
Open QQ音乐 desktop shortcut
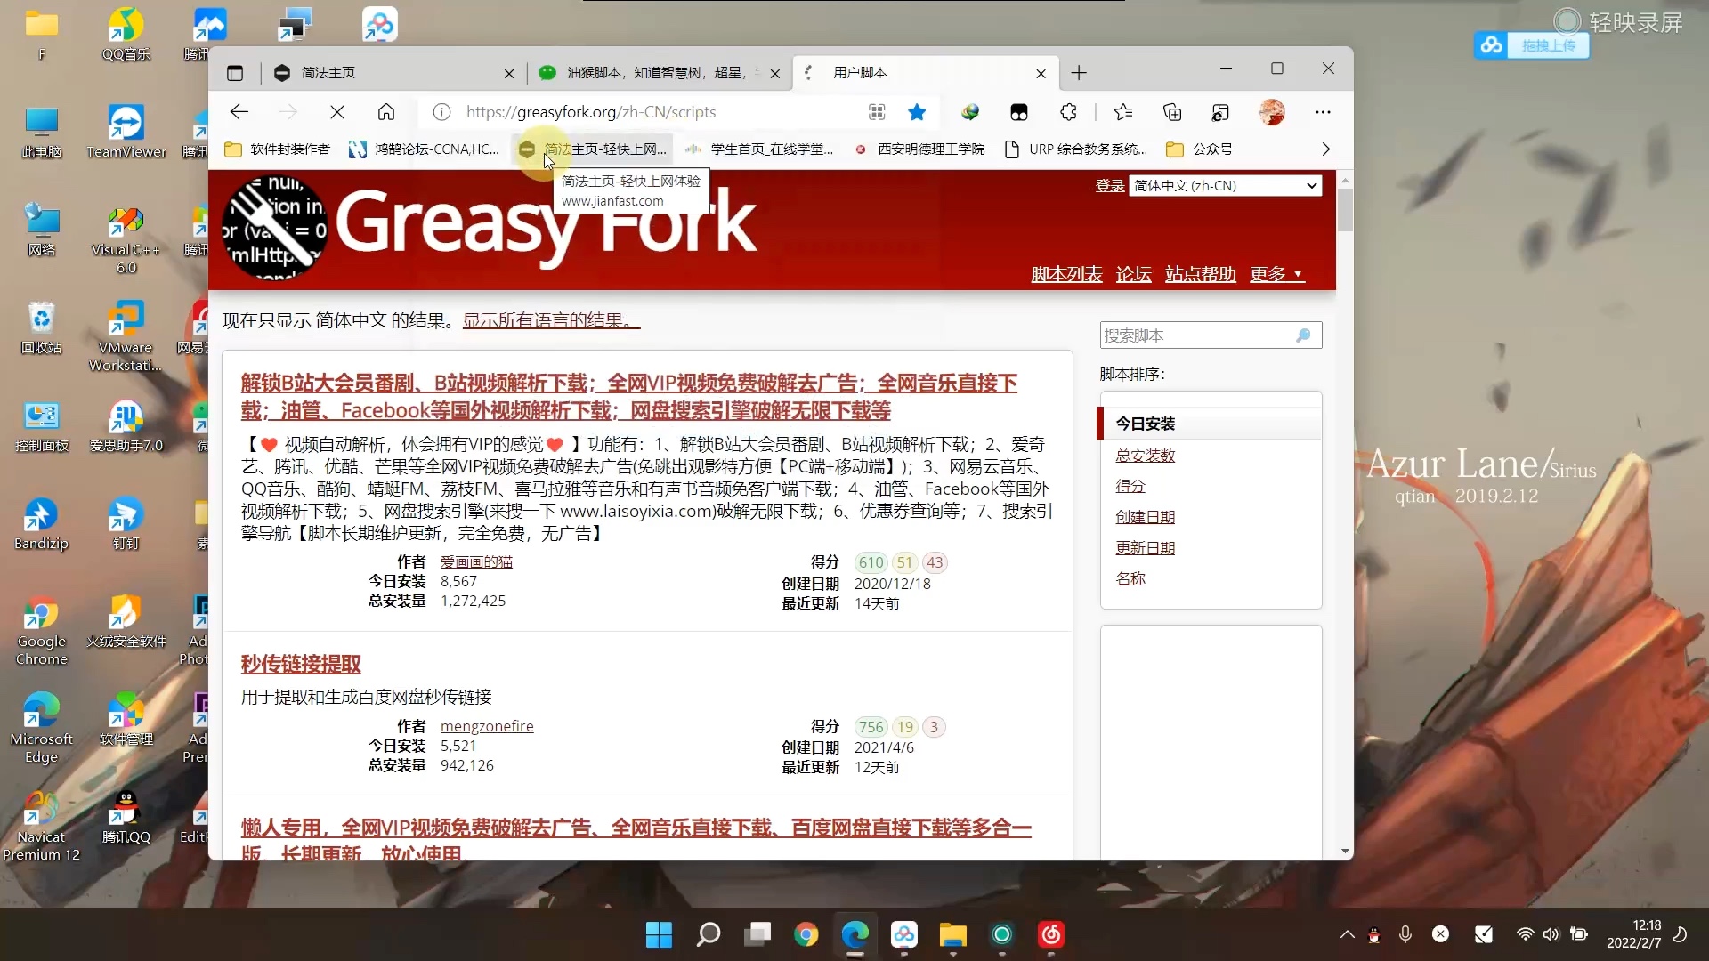tap(126, 36)
